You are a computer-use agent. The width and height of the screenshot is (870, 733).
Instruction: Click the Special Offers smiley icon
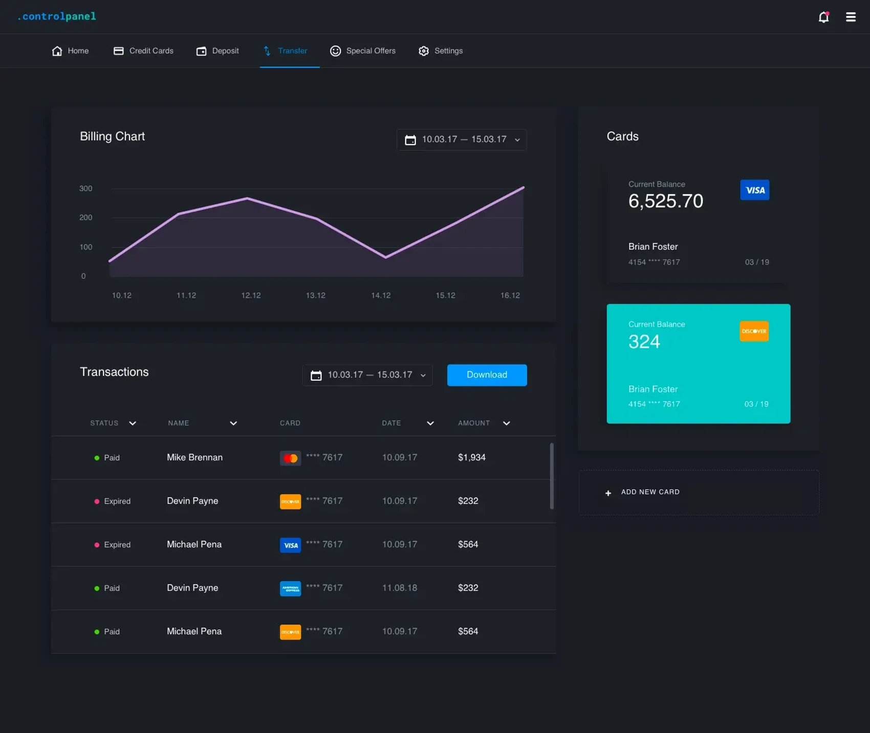335,51
